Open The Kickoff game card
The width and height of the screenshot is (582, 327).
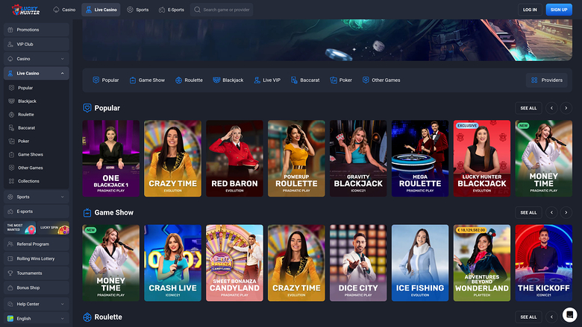pyautogui.click(x=544, y=263)
